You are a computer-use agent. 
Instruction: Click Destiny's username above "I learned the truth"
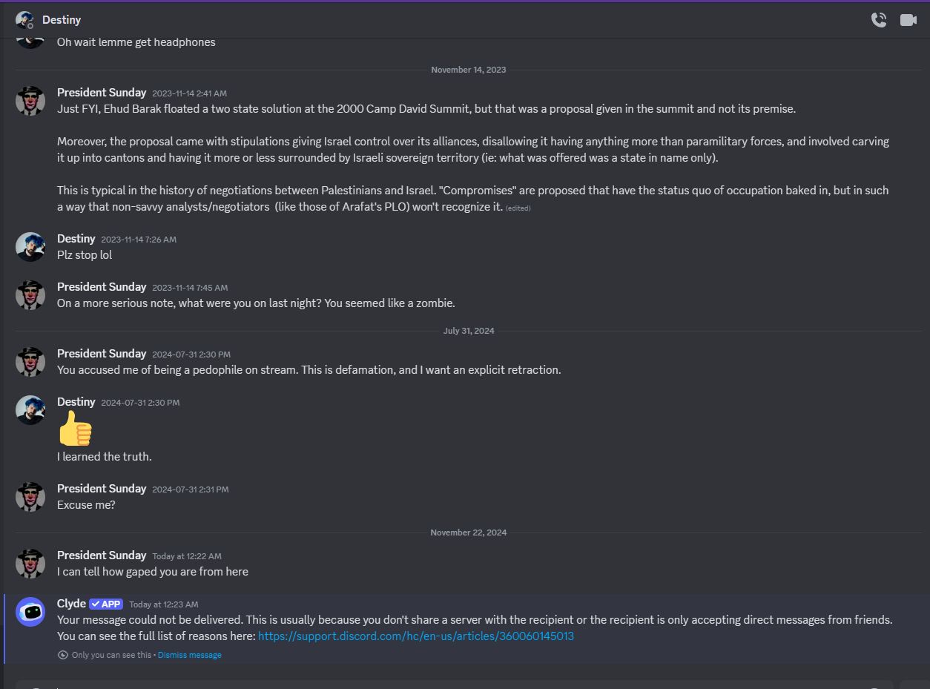click(x=76, y=402)
